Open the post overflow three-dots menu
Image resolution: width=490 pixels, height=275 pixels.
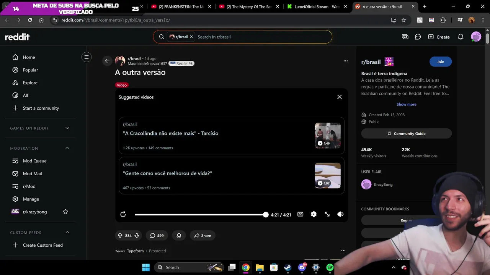tap(346, 61)
